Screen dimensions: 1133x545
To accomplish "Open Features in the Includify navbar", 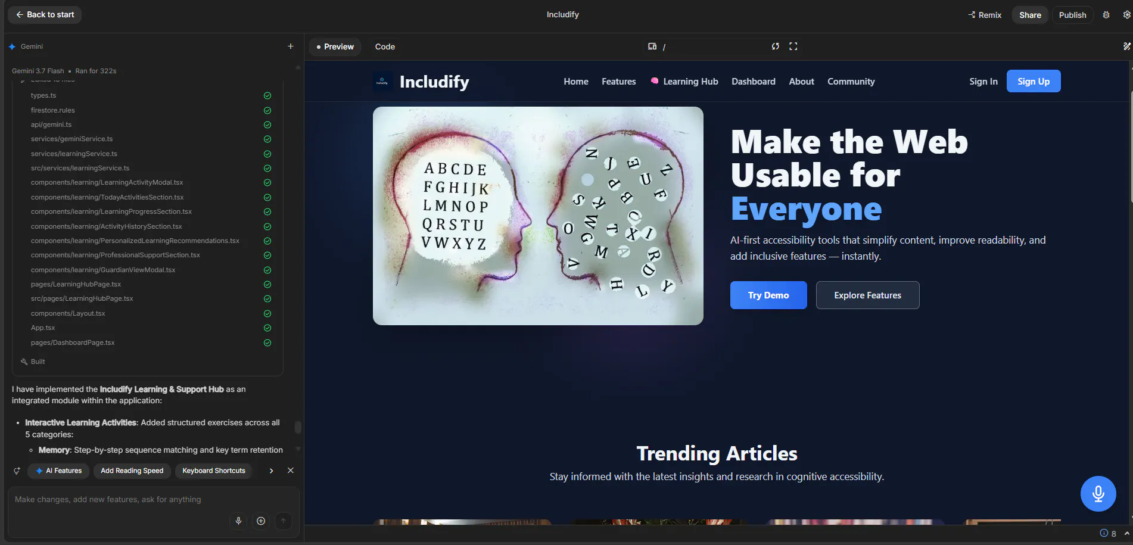I will (x=618, y=82).
